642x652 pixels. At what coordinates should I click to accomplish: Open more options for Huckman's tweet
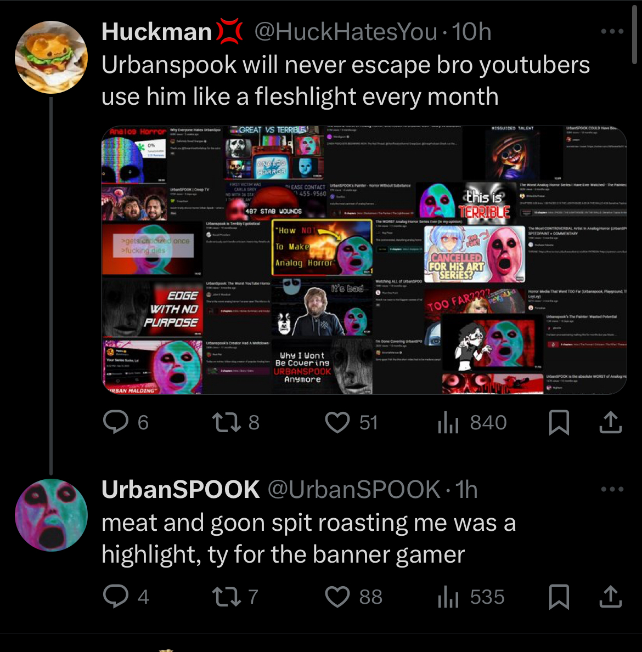click(612, 31)
